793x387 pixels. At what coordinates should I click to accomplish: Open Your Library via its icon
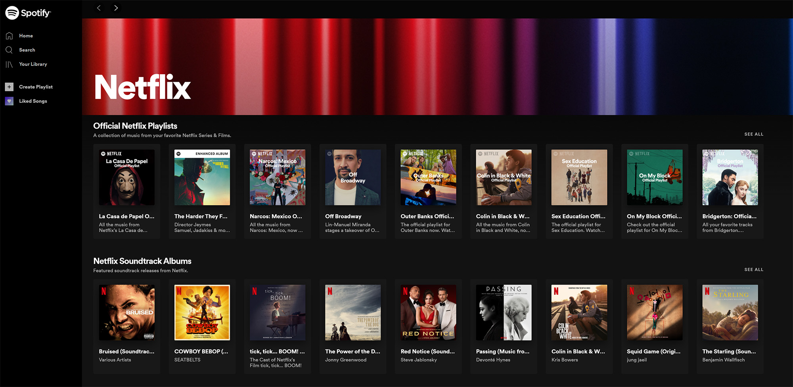(x=9, y=64)
